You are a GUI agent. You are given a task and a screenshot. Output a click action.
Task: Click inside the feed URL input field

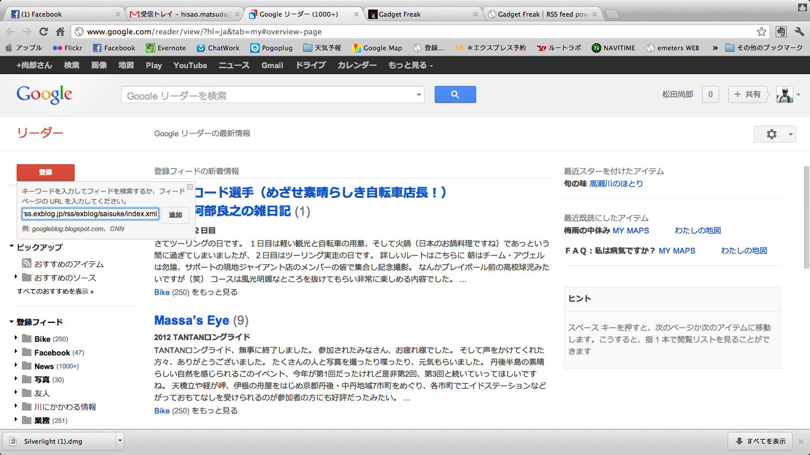[x=90, y=213]
